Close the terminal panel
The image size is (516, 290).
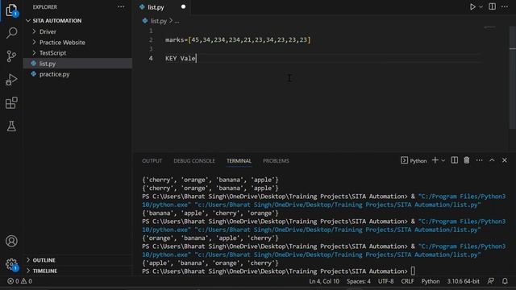coord(505,160)
